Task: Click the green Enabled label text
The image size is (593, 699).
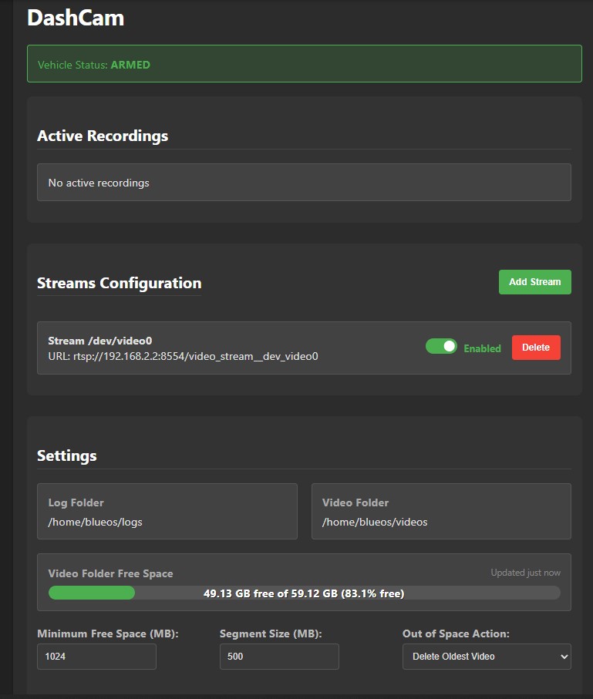Action: pos(482,348)
